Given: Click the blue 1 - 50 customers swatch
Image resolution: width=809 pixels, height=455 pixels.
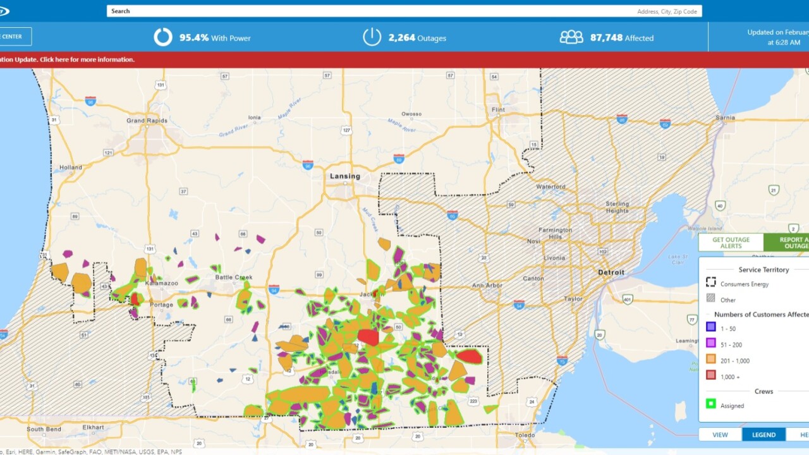Looking at the screenshot, I should (x=710, y=329).
